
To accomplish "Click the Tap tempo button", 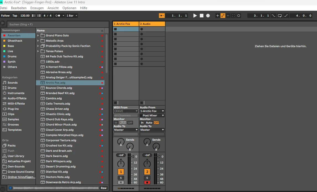I will pyautogui.click(x=15, y=16).
